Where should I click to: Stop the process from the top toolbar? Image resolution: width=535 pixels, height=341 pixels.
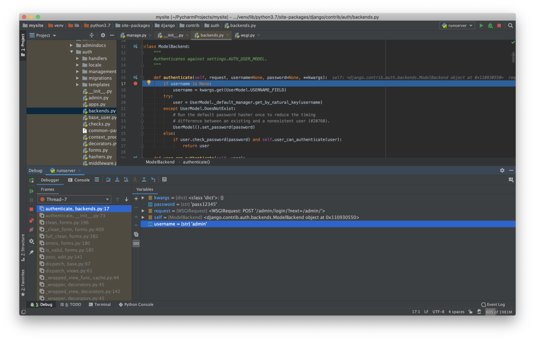point(499,26)
